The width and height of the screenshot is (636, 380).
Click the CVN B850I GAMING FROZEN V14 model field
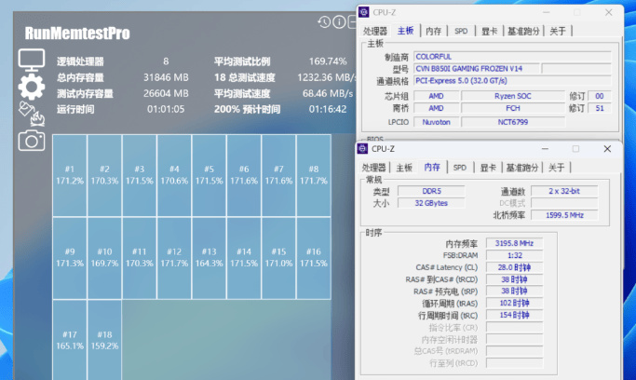click(x=477, y=69)
